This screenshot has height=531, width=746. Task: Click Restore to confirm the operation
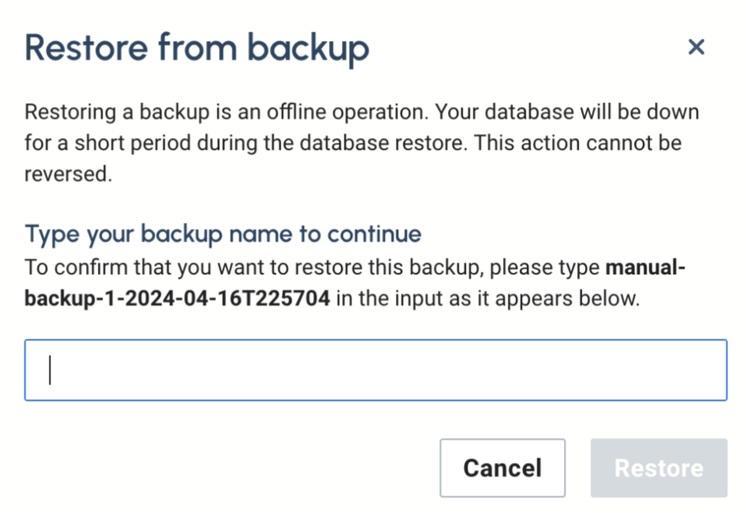(x=658, y=467)
